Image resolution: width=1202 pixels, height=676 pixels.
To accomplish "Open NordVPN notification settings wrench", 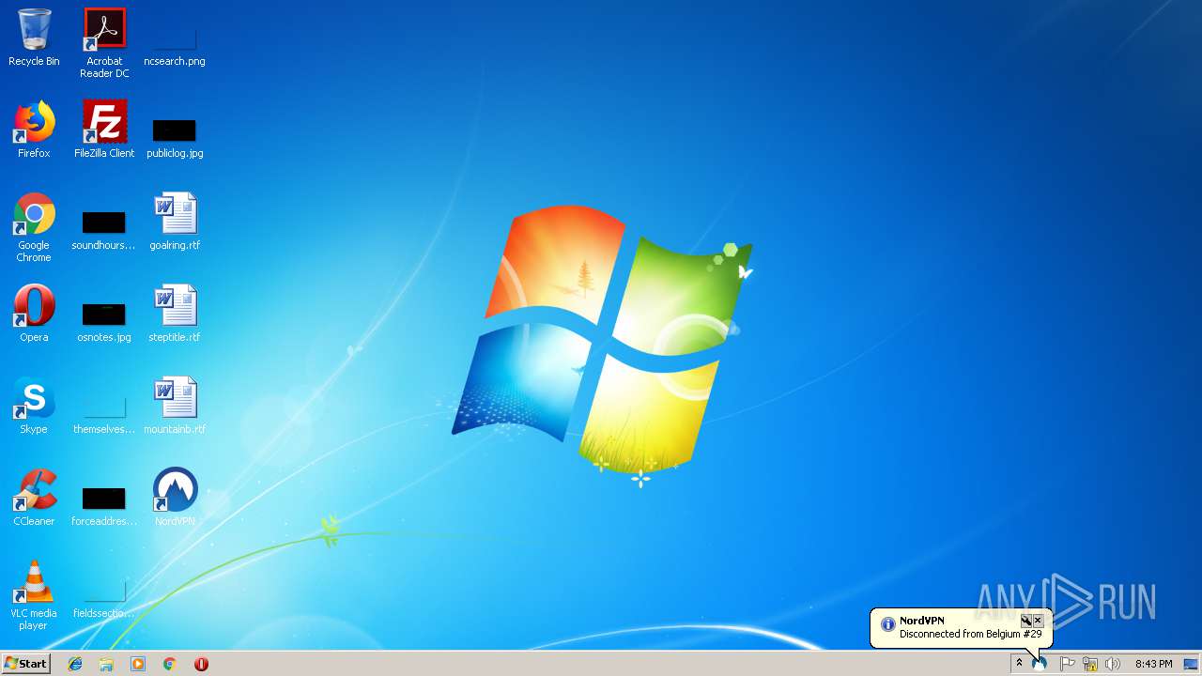I will click(1026, 621).
